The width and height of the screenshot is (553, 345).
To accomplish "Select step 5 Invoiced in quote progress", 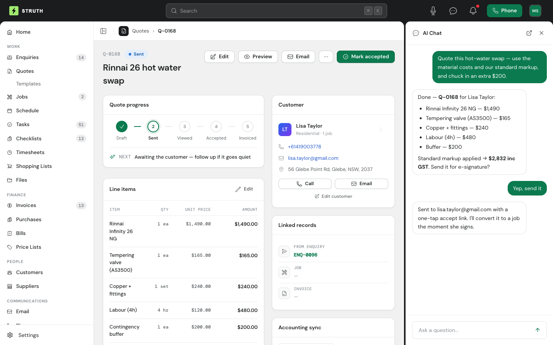I will coord(248,127).
